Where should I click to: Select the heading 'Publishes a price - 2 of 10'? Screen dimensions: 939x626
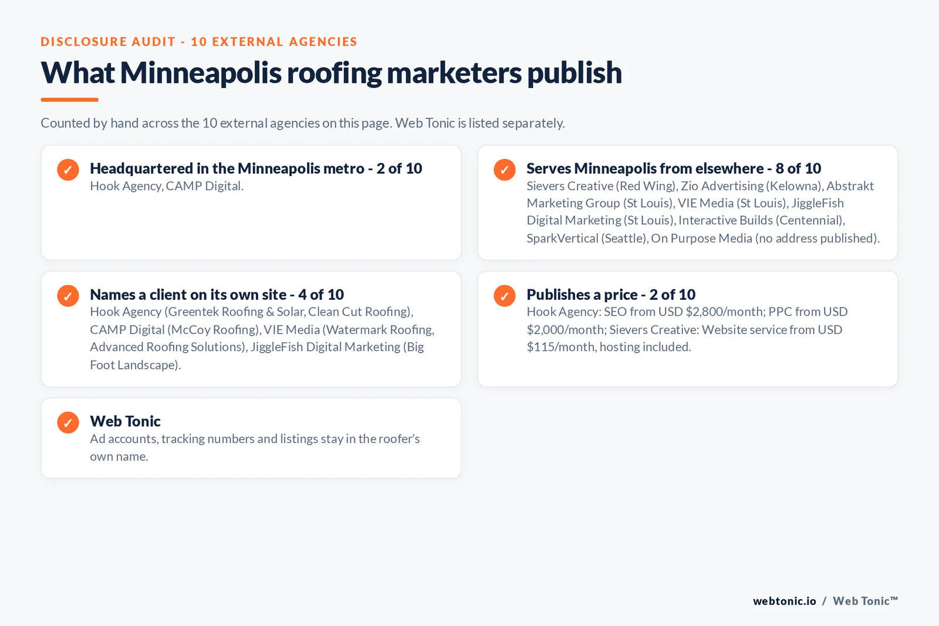click(611, 295)
